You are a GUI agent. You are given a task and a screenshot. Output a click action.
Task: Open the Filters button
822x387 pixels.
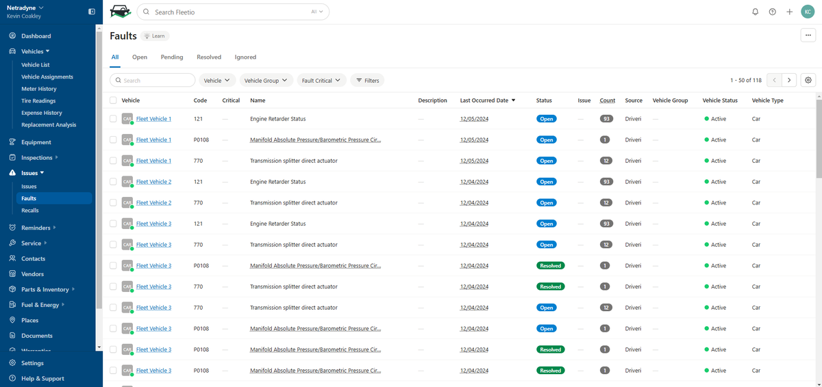click(367, 80)
